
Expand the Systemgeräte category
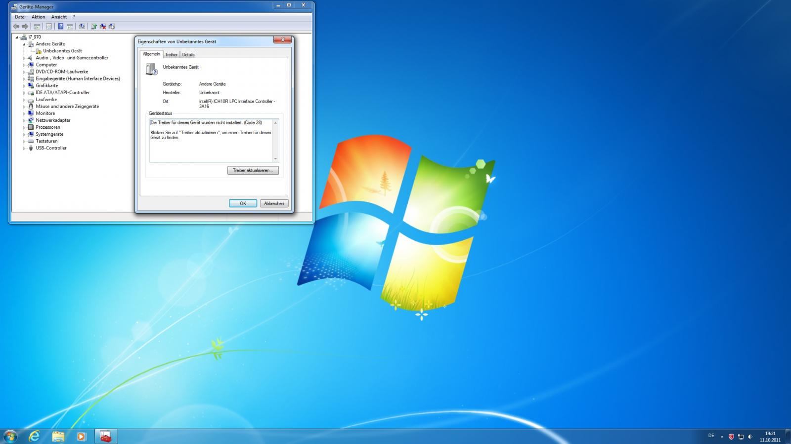pos(24,134)
